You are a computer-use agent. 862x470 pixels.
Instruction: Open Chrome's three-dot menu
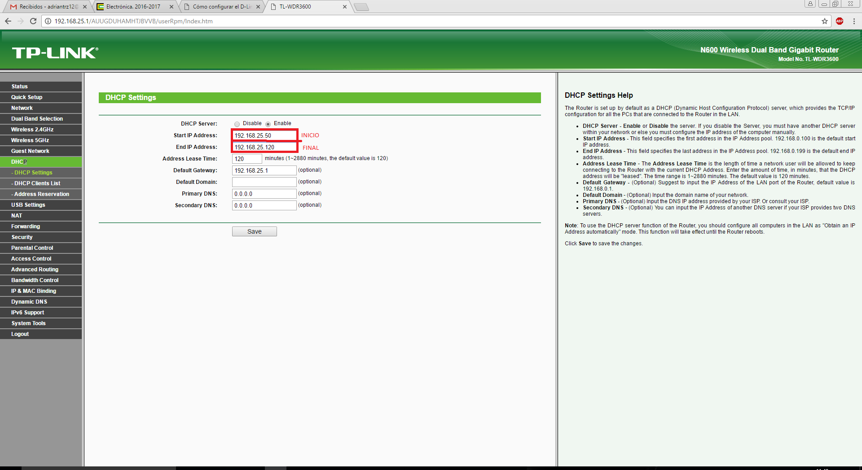[854, 21]
